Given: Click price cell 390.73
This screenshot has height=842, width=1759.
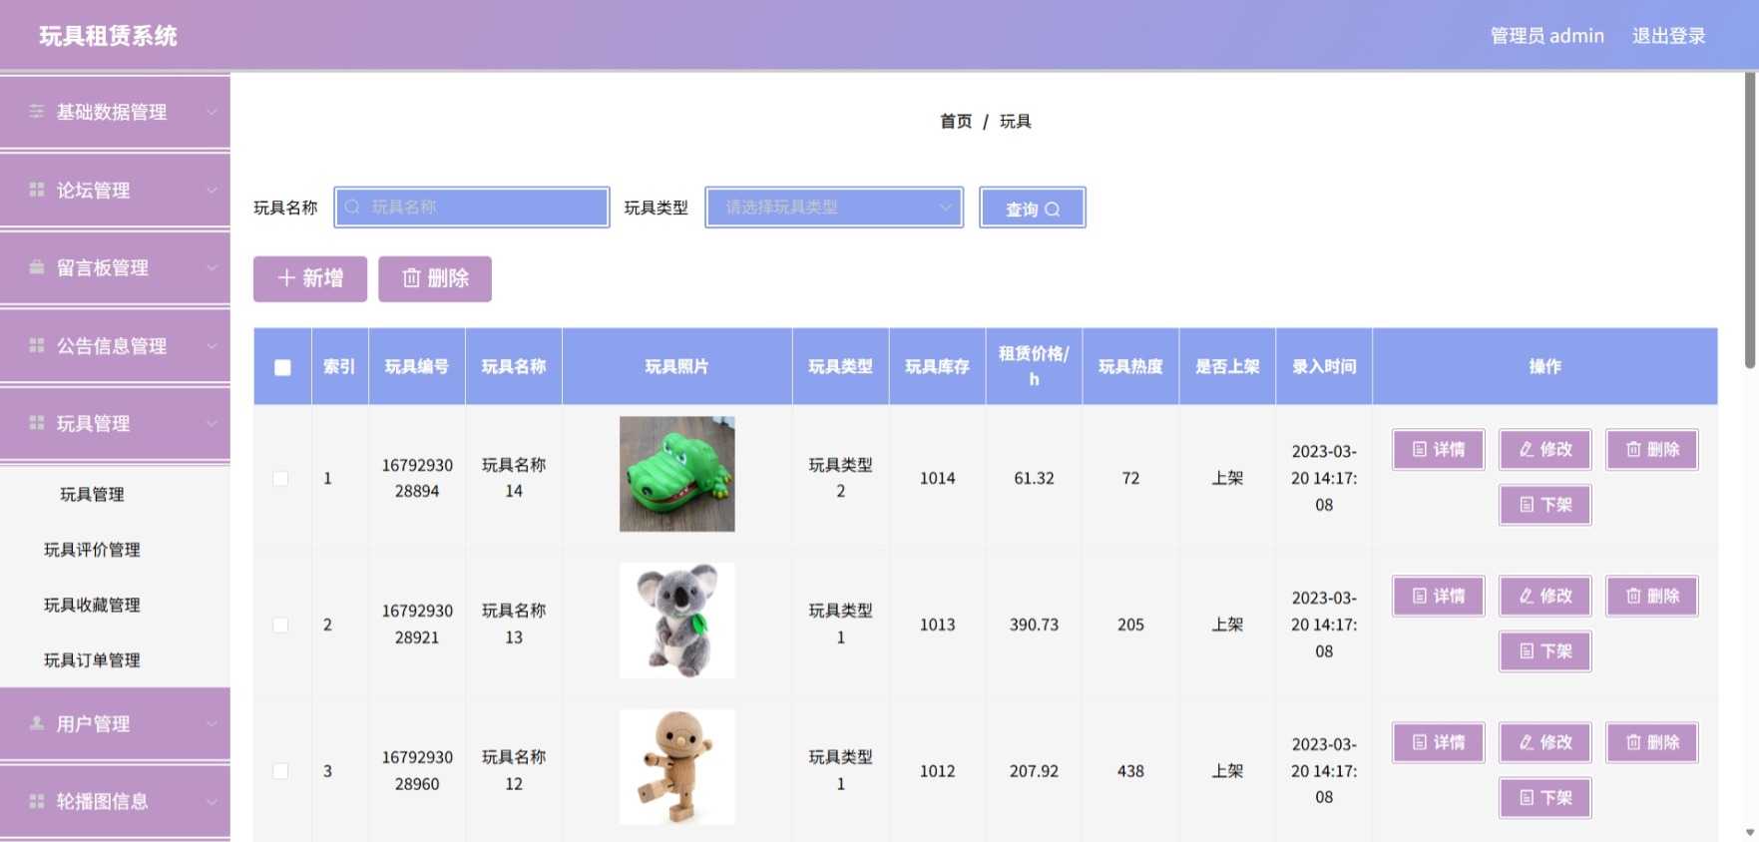Looking at the screenshot, I should coord(1034,625).
